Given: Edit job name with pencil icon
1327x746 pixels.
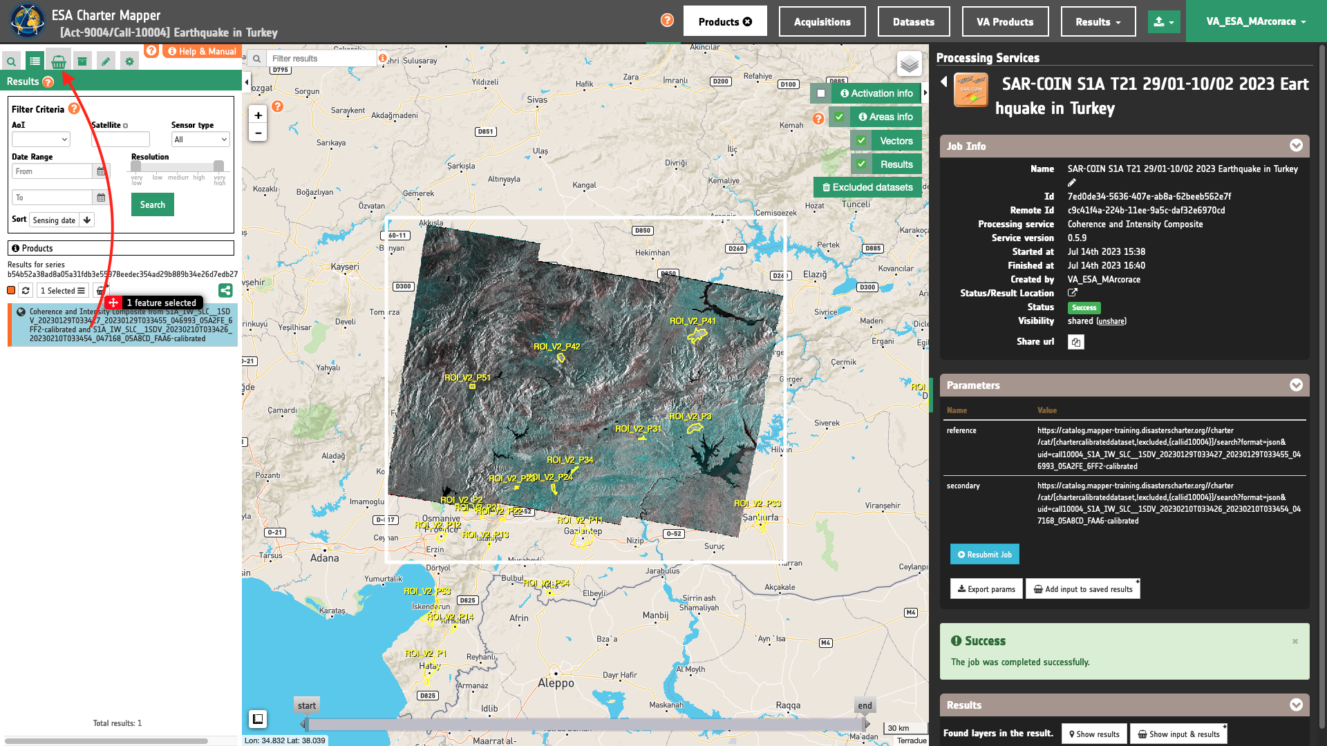Looking at the screenshot, I should (x=1072, y=182).
